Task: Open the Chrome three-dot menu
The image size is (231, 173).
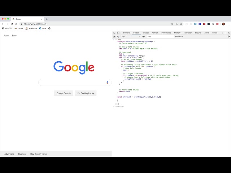Action: (228, 24)
